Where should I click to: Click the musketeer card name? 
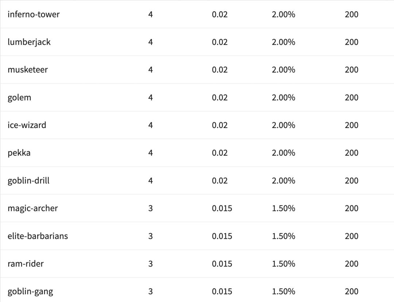coord(28,70)
